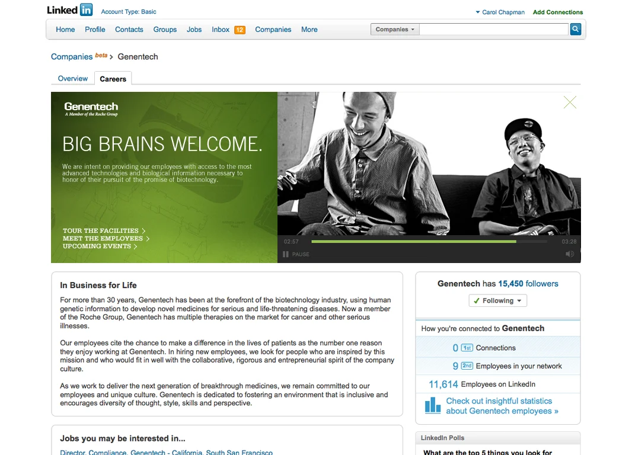Click In Business for Life heading
632x455 pixels.
(98, 285)
